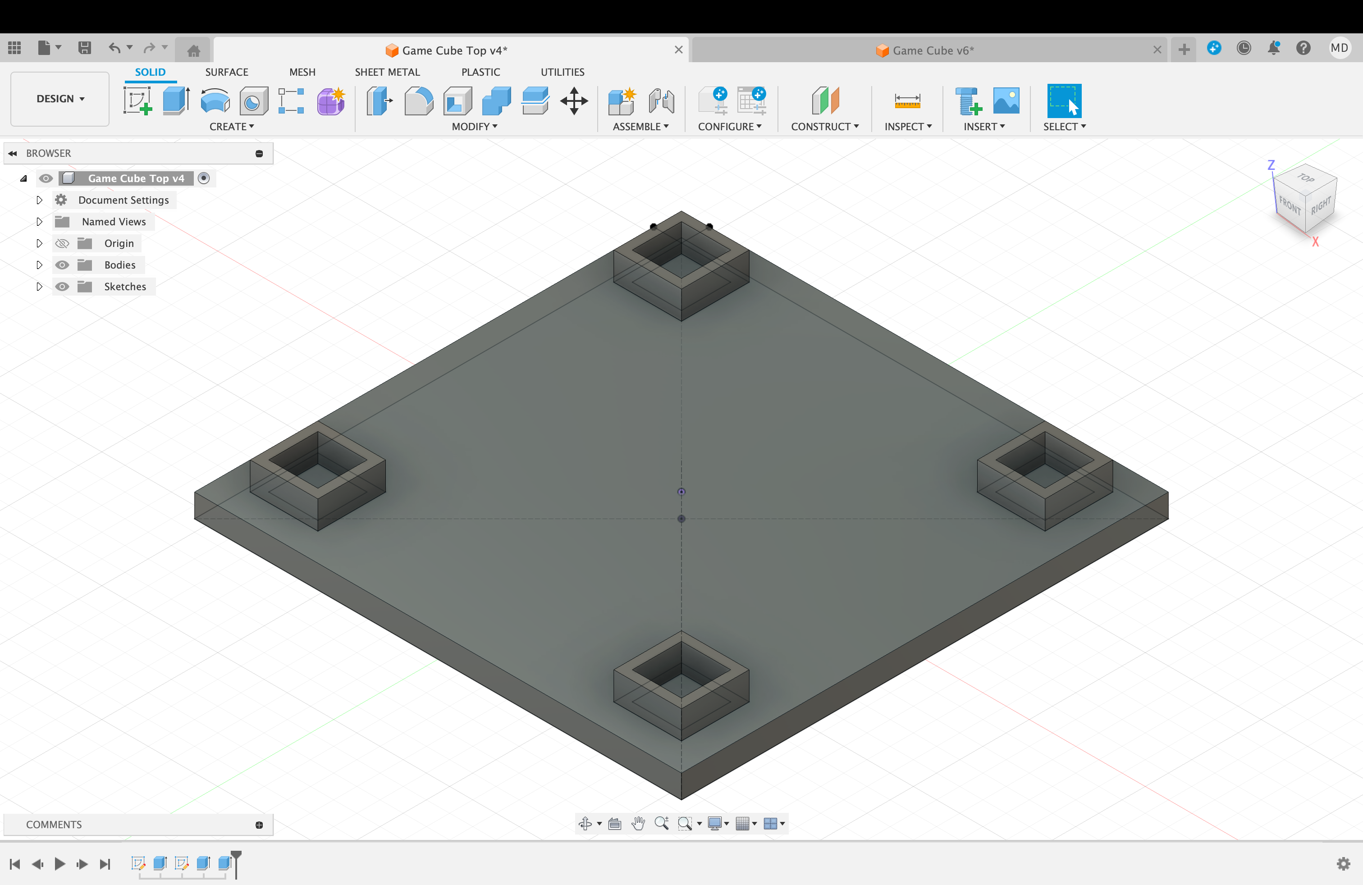Select the Press Pull tool
This screenshot has height=885, width=1363.
click(379, 101)
